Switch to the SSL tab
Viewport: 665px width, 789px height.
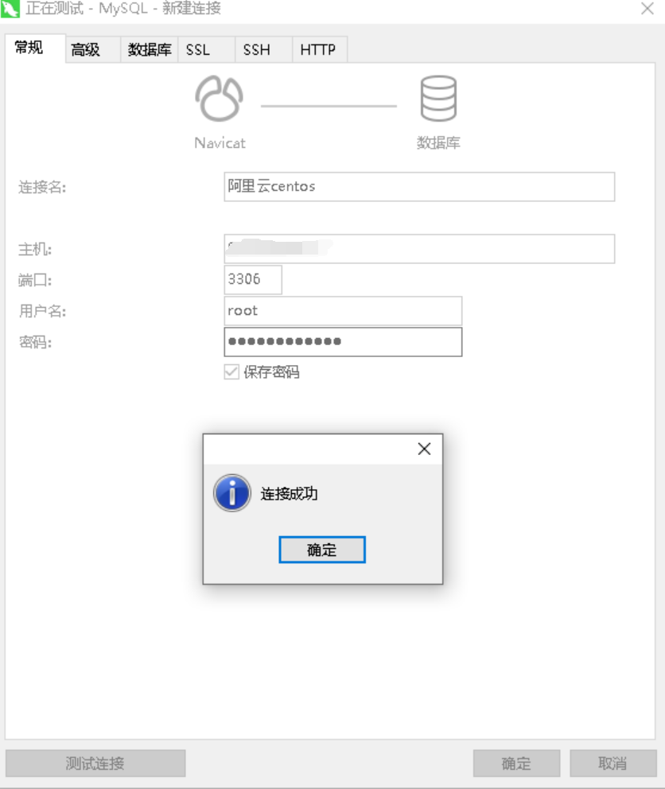(x=206, y=49)
